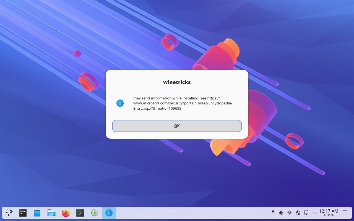Select the active winetricks info task entry

click(109, 213)
